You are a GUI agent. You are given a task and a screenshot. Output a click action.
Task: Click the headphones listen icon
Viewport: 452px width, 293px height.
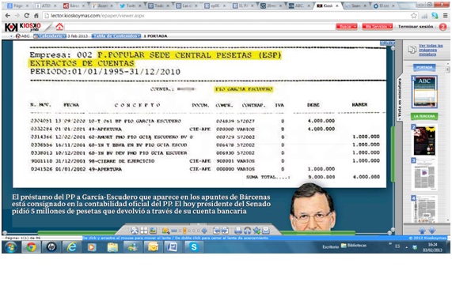[x=247, y=231]
